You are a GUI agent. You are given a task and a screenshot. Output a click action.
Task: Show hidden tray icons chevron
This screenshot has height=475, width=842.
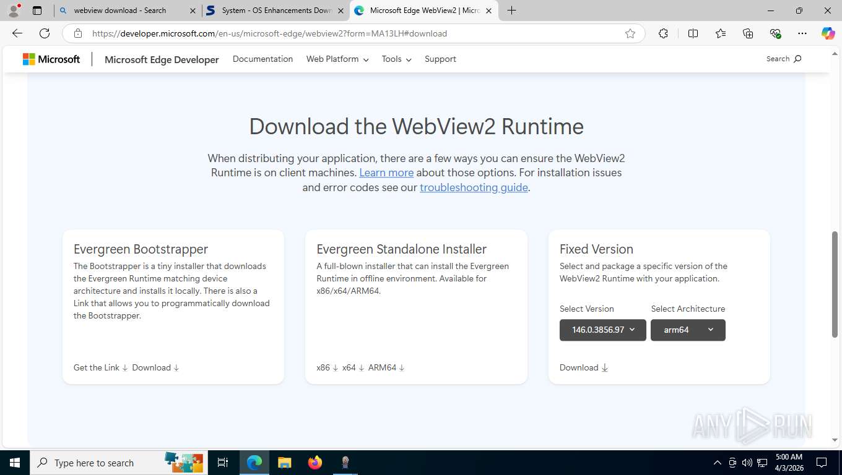point(718,463)
